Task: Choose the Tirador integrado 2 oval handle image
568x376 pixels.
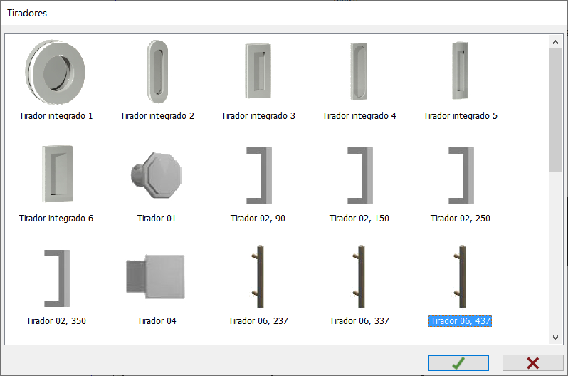Action: pyautogui.click(x=157, y=71)
